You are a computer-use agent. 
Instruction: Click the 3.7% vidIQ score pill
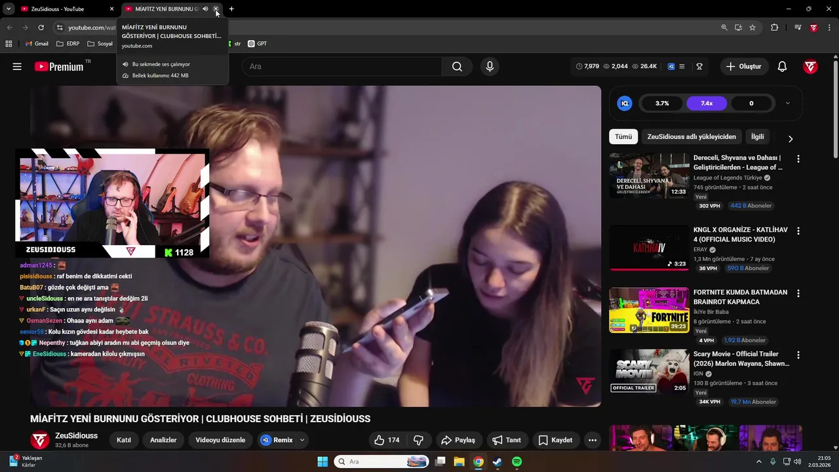coord(662,103)
